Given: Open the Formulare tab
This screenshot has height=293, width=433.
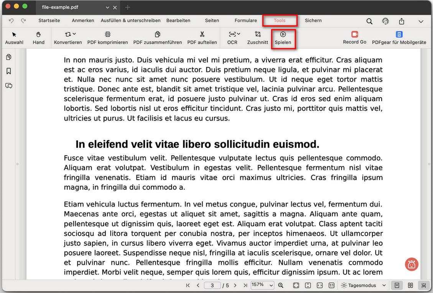Looking at the screenshot, I should 245,21.
